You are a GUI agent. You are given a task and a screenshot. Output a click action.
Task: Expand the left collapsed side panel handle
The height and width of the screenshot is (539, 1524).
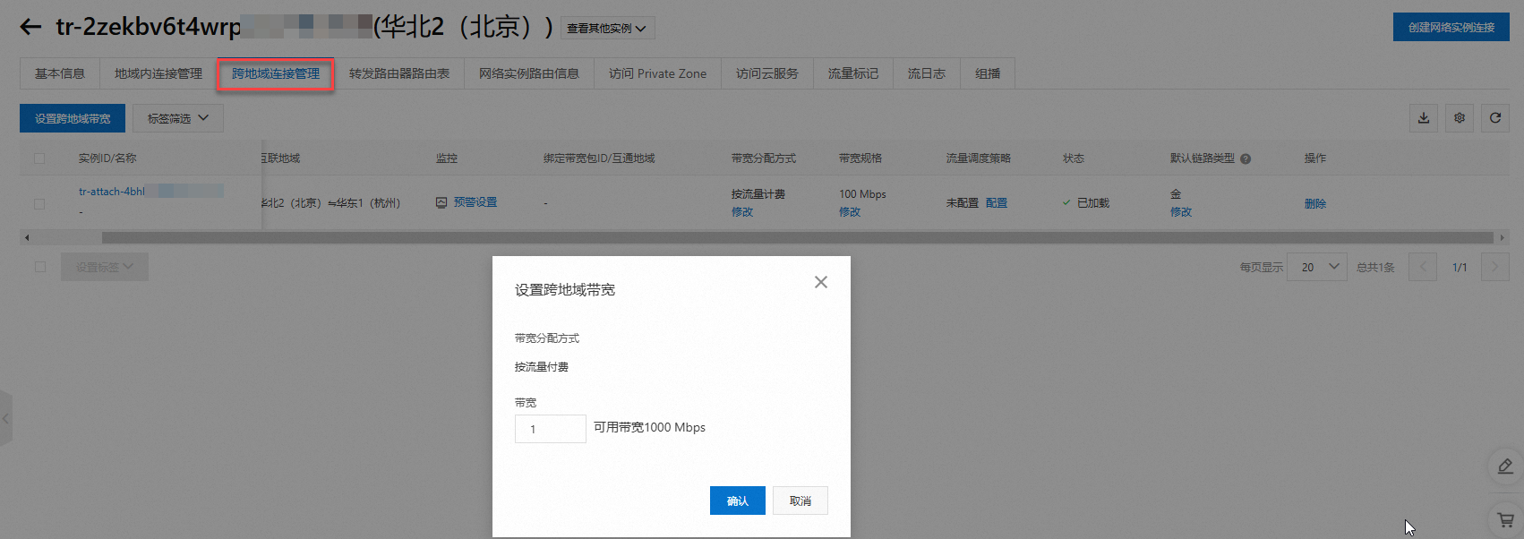6,418
